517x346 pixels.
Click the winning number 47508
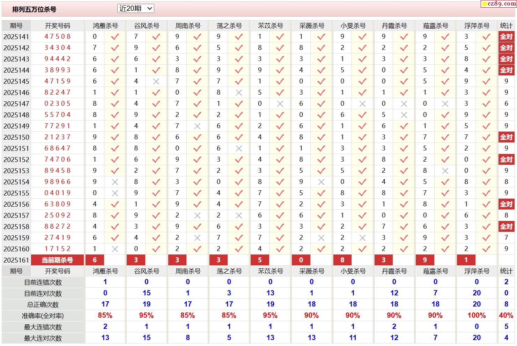tap(58, 36)
